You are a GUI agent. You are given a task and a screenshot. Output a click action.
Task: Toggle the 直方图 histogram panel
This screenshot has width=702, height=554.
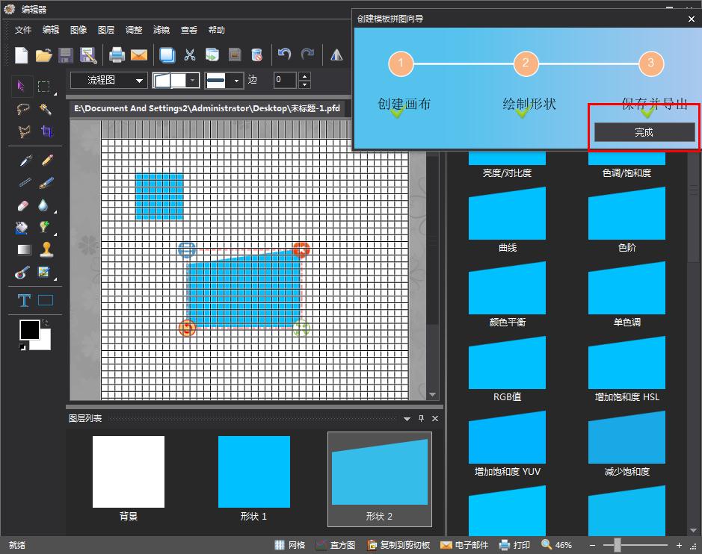pyautogui.click(x=335, y=545)
